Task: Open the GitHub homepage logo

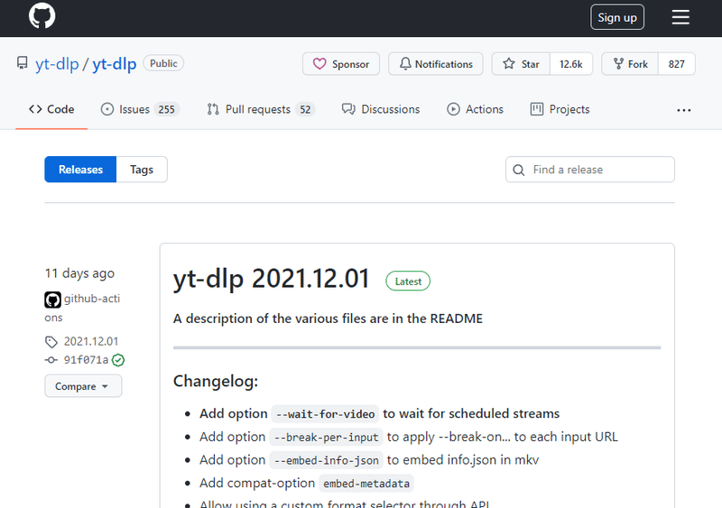Action: (42, 16)
